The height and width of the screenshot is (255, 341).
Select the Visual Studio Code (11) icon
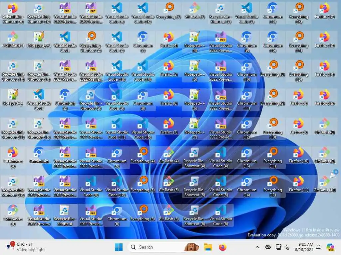click(x=117, y=128)
